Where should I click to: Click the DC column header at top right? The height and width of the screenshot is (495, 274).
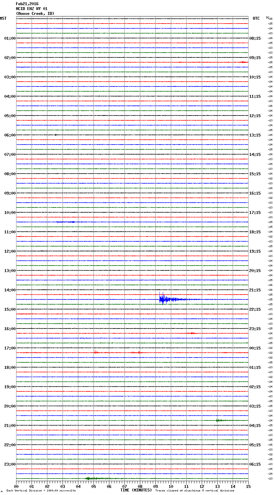click(268, 17)
